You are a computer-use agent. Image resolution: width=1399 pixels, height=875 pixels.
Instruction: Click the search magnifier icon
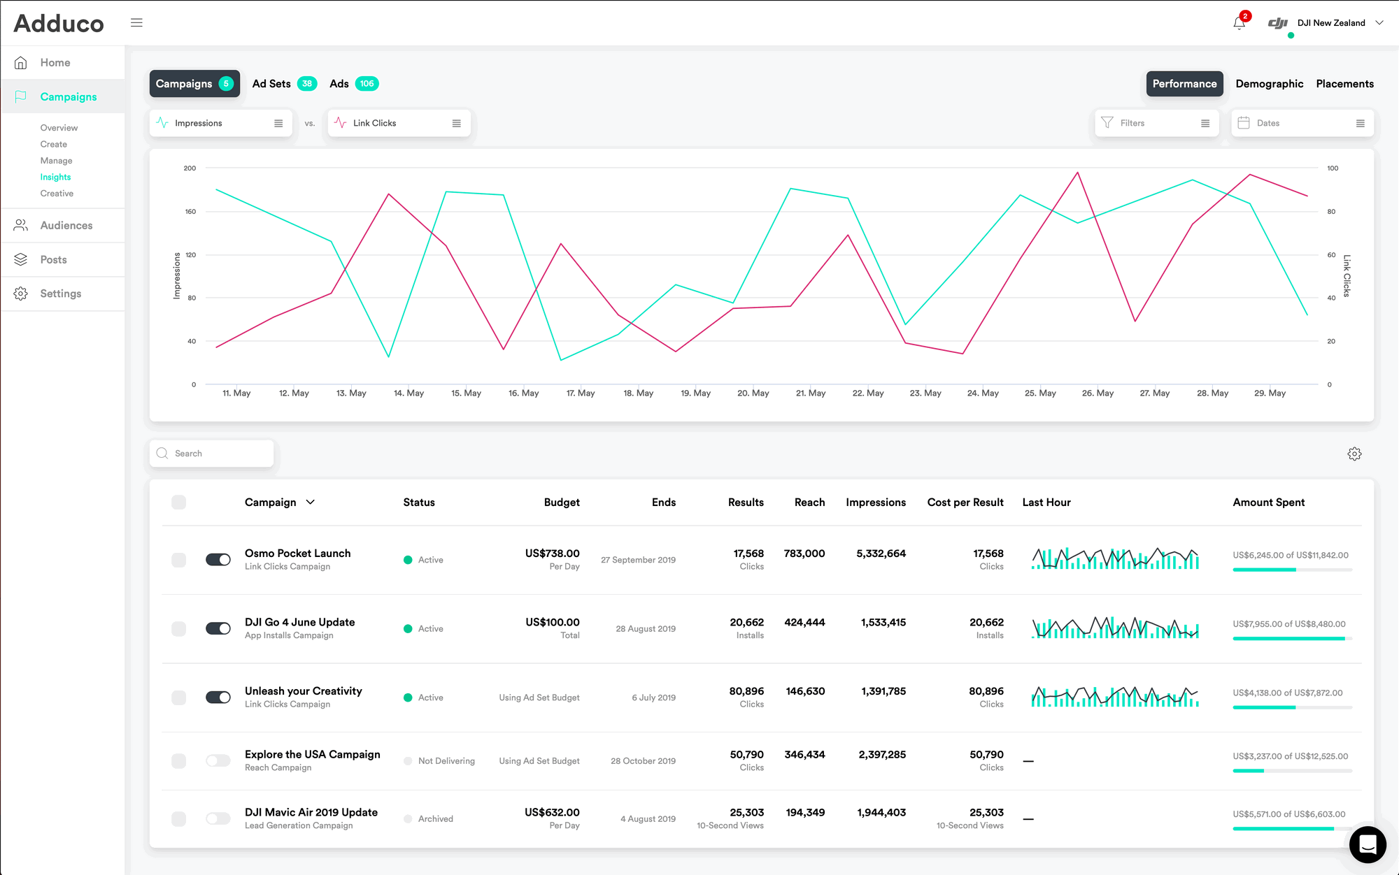coord(162,454)
